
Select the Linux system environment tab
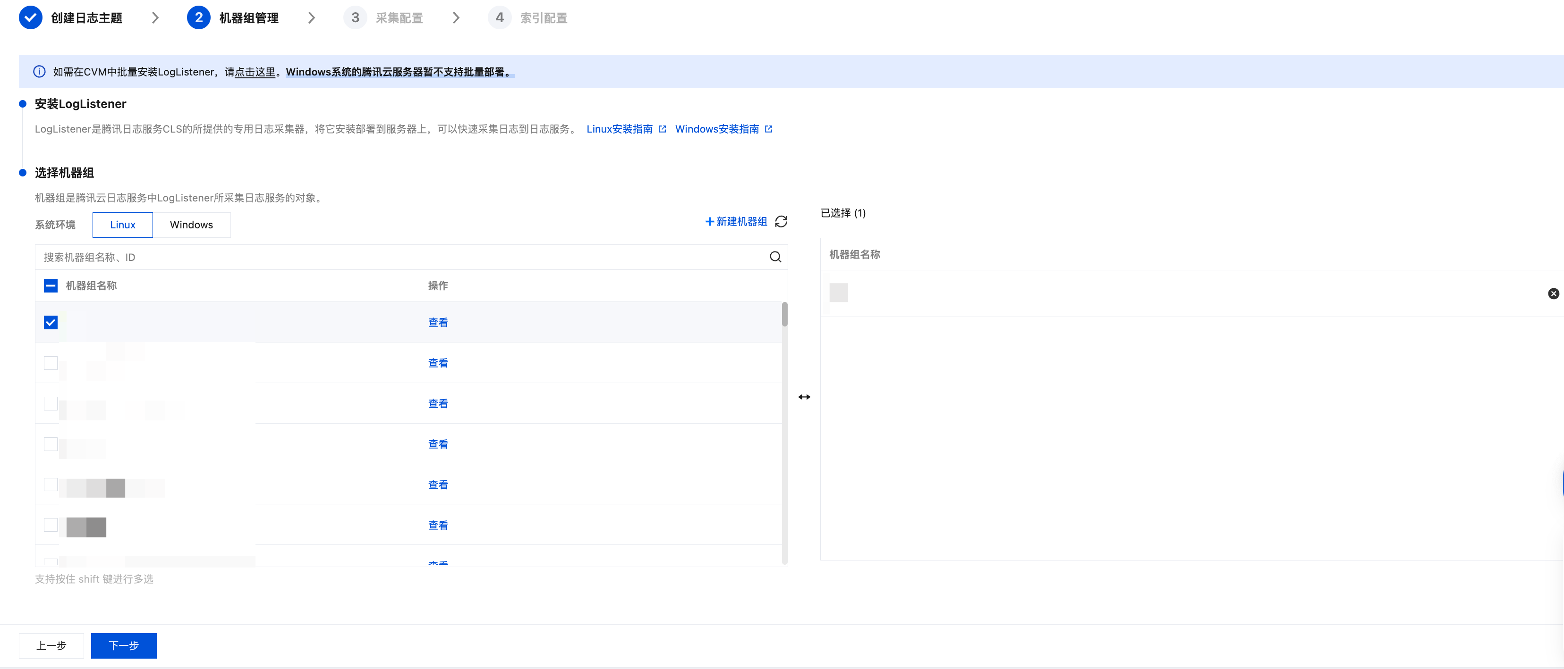[123, 225]
